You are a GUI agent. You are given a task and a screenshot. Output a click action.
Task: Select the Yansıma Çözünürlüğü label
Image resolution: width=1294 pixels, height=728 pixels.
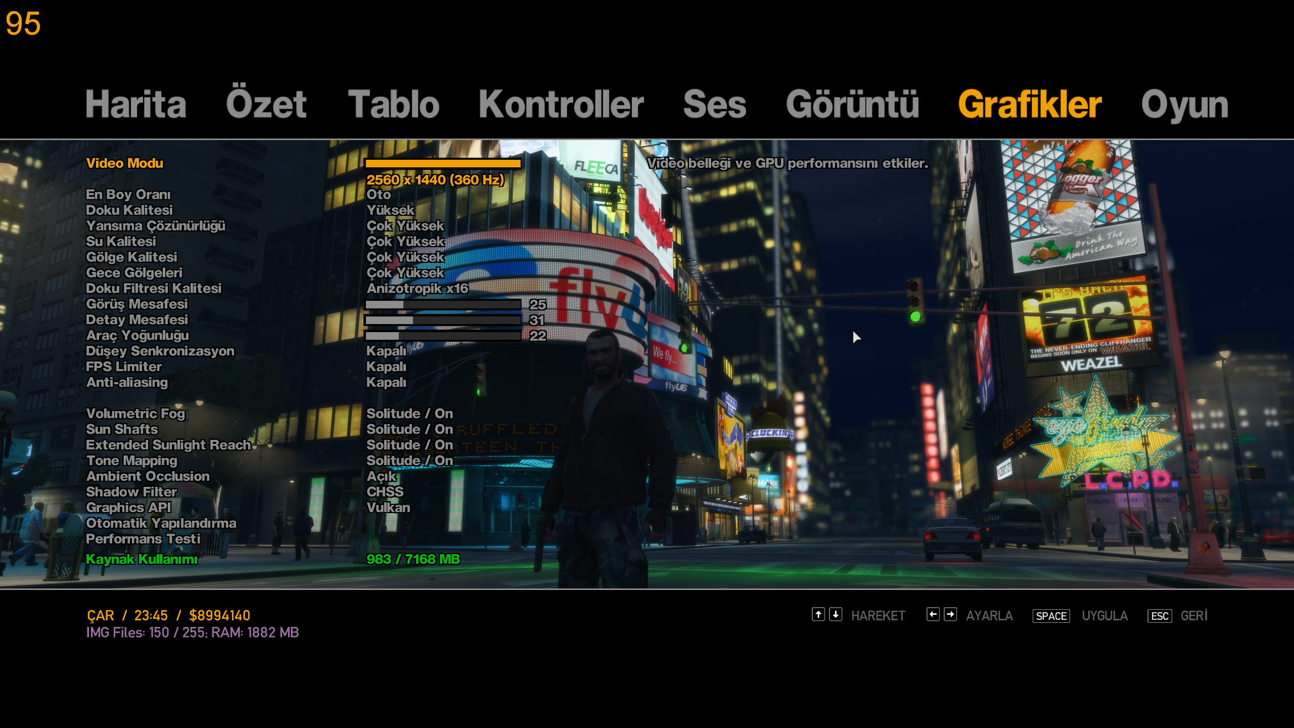(x=156, y=226)
